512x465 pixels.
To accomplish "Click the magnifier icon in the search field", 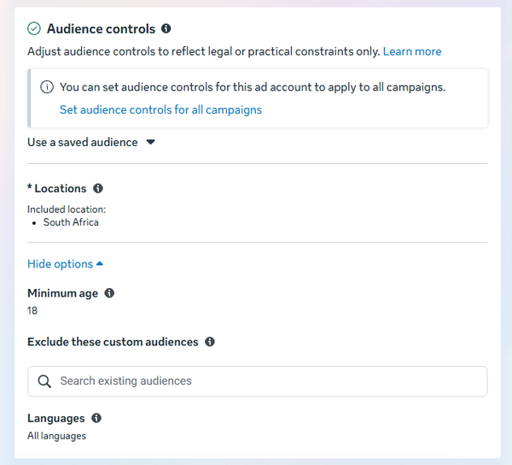I will point(44,381).
